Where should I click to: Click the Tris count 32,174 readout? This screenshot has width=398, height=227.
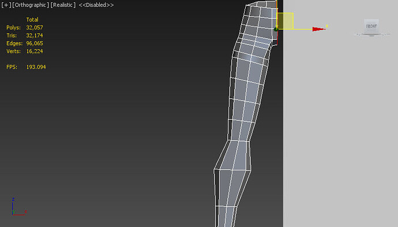(35, 35)
